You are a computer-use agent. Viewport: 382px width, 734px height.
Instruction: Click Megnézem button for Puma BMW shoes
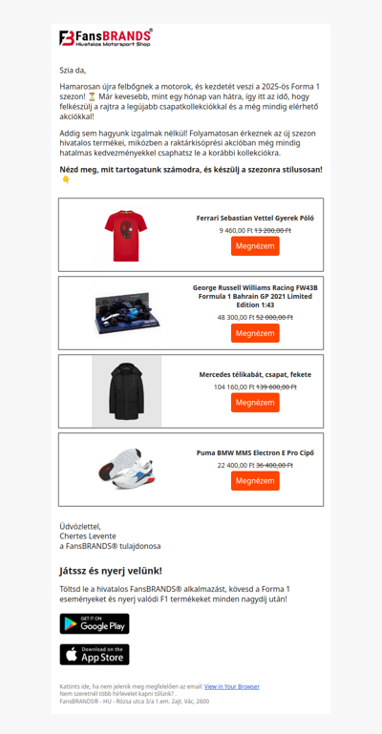click(x=255, y=481)
